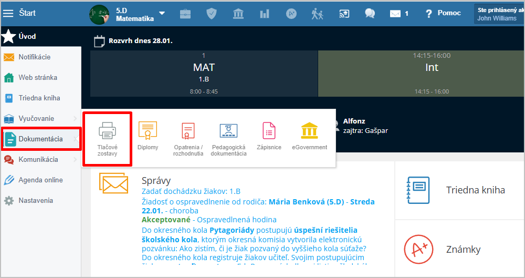Open the eGovernment building icon
The height and width of the screenshot is (278, 525).
coord(309,130)
